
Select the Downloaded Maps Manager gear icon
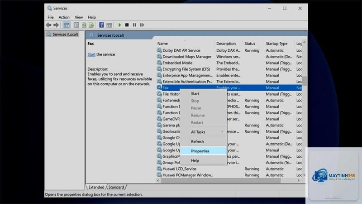pyautogui.click(x=159, y=56)
